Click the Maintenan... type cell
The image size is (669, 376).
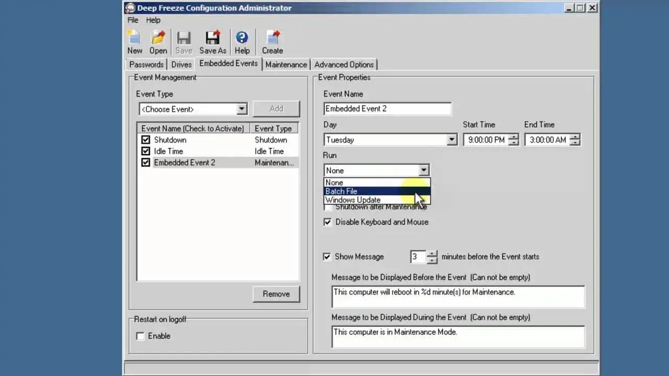pyautogui.click(x=274, y=162)
